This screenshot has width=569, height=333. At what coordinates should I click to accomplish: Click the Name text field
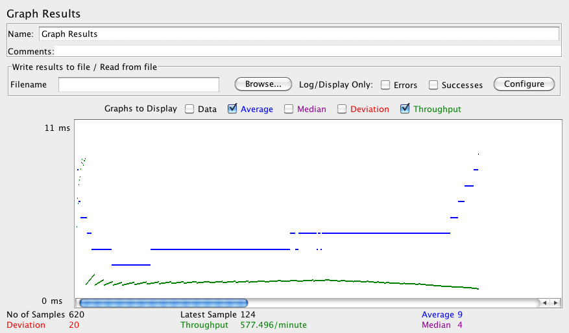[298, 34]
